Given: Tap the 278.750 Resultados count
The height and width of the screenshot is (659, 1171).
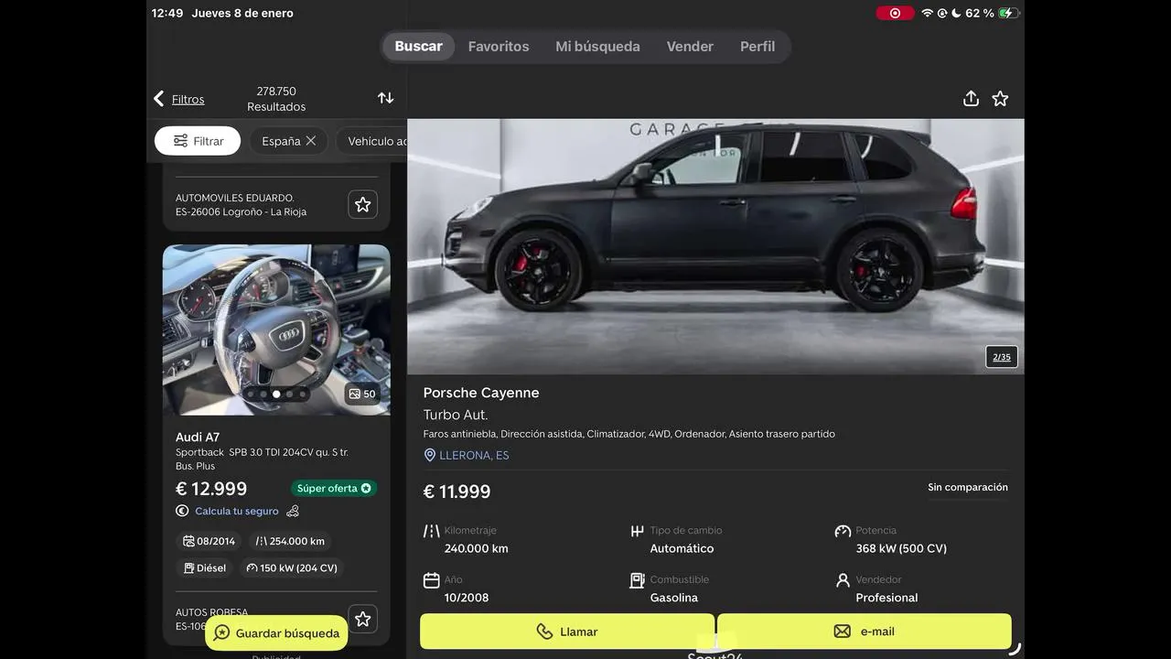Looking at the screenshot, I should pos(276,99).
